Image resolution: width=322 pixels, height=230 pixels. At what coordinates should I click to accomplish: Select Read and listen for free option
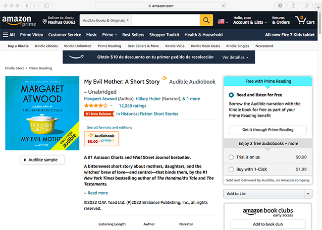(x=231, y=95)
